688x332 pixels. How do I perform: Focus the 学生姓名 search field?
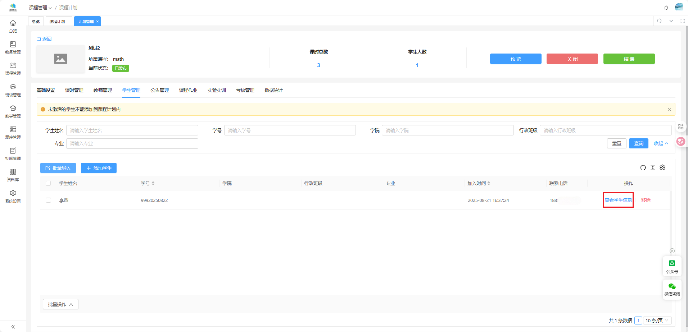pyautogui.click(x=132, y=130)
